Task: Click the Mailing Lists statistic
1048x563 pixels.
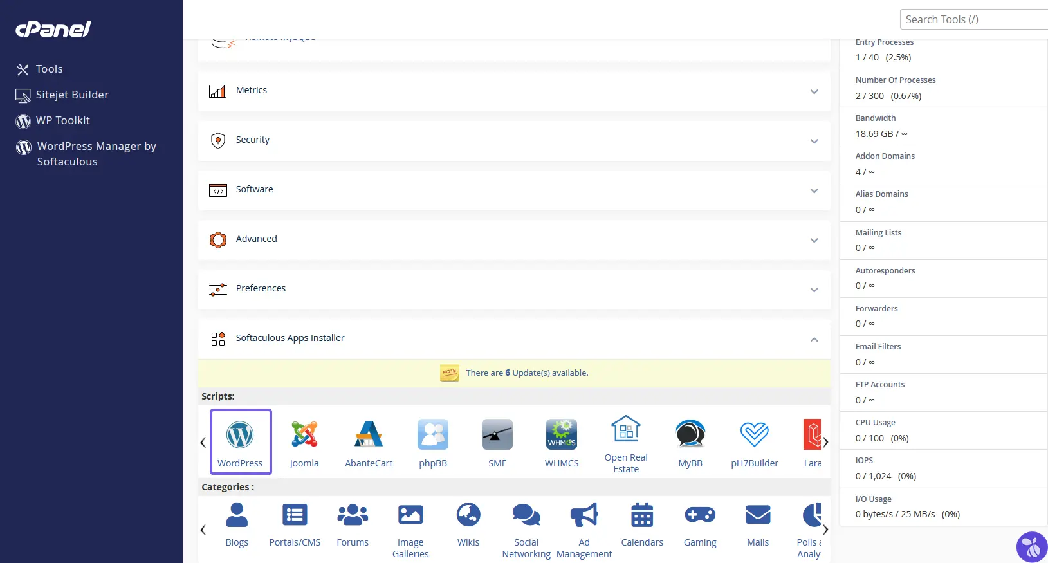Action: click(944, 241)
